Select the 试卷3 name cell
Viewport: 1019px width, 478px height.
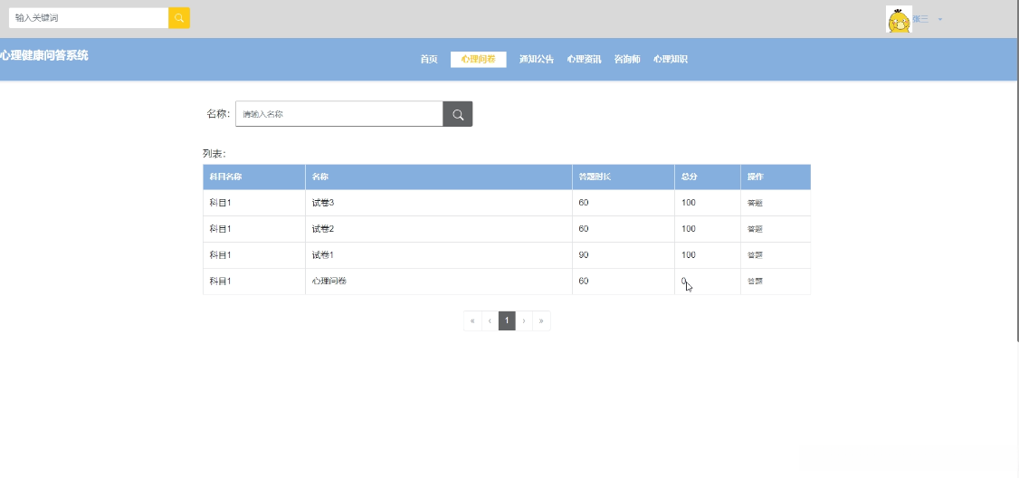[439, 203]
